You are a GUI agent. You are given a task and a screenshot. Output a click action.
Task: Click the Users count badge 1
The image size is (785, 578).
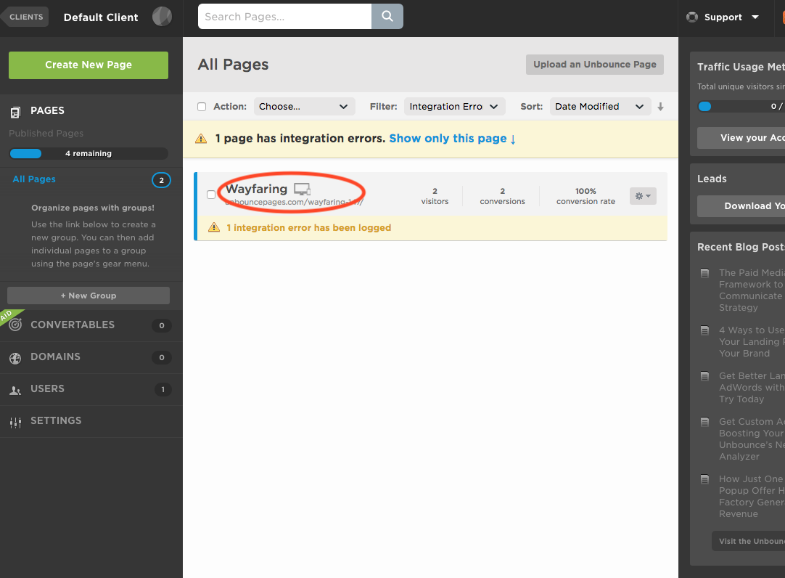163,390
